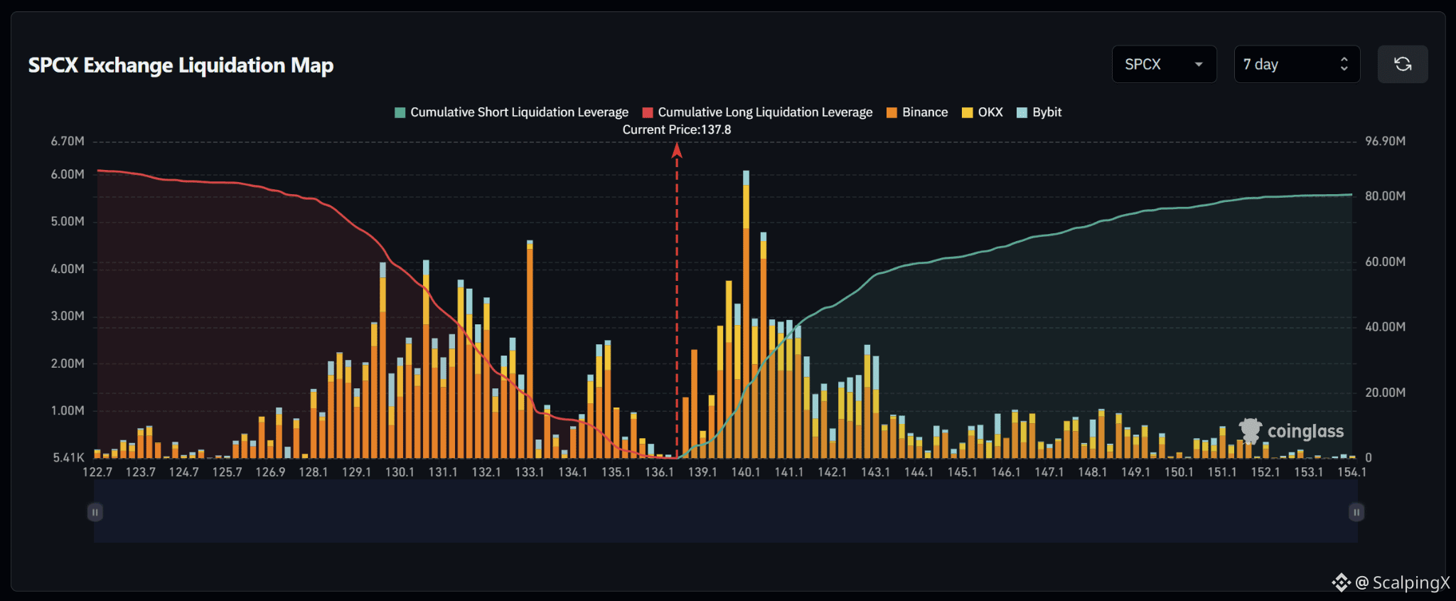Click the light blue Bybit legend swatch
This screenshot has width=1456, height=601.
tap(1022, 112)
